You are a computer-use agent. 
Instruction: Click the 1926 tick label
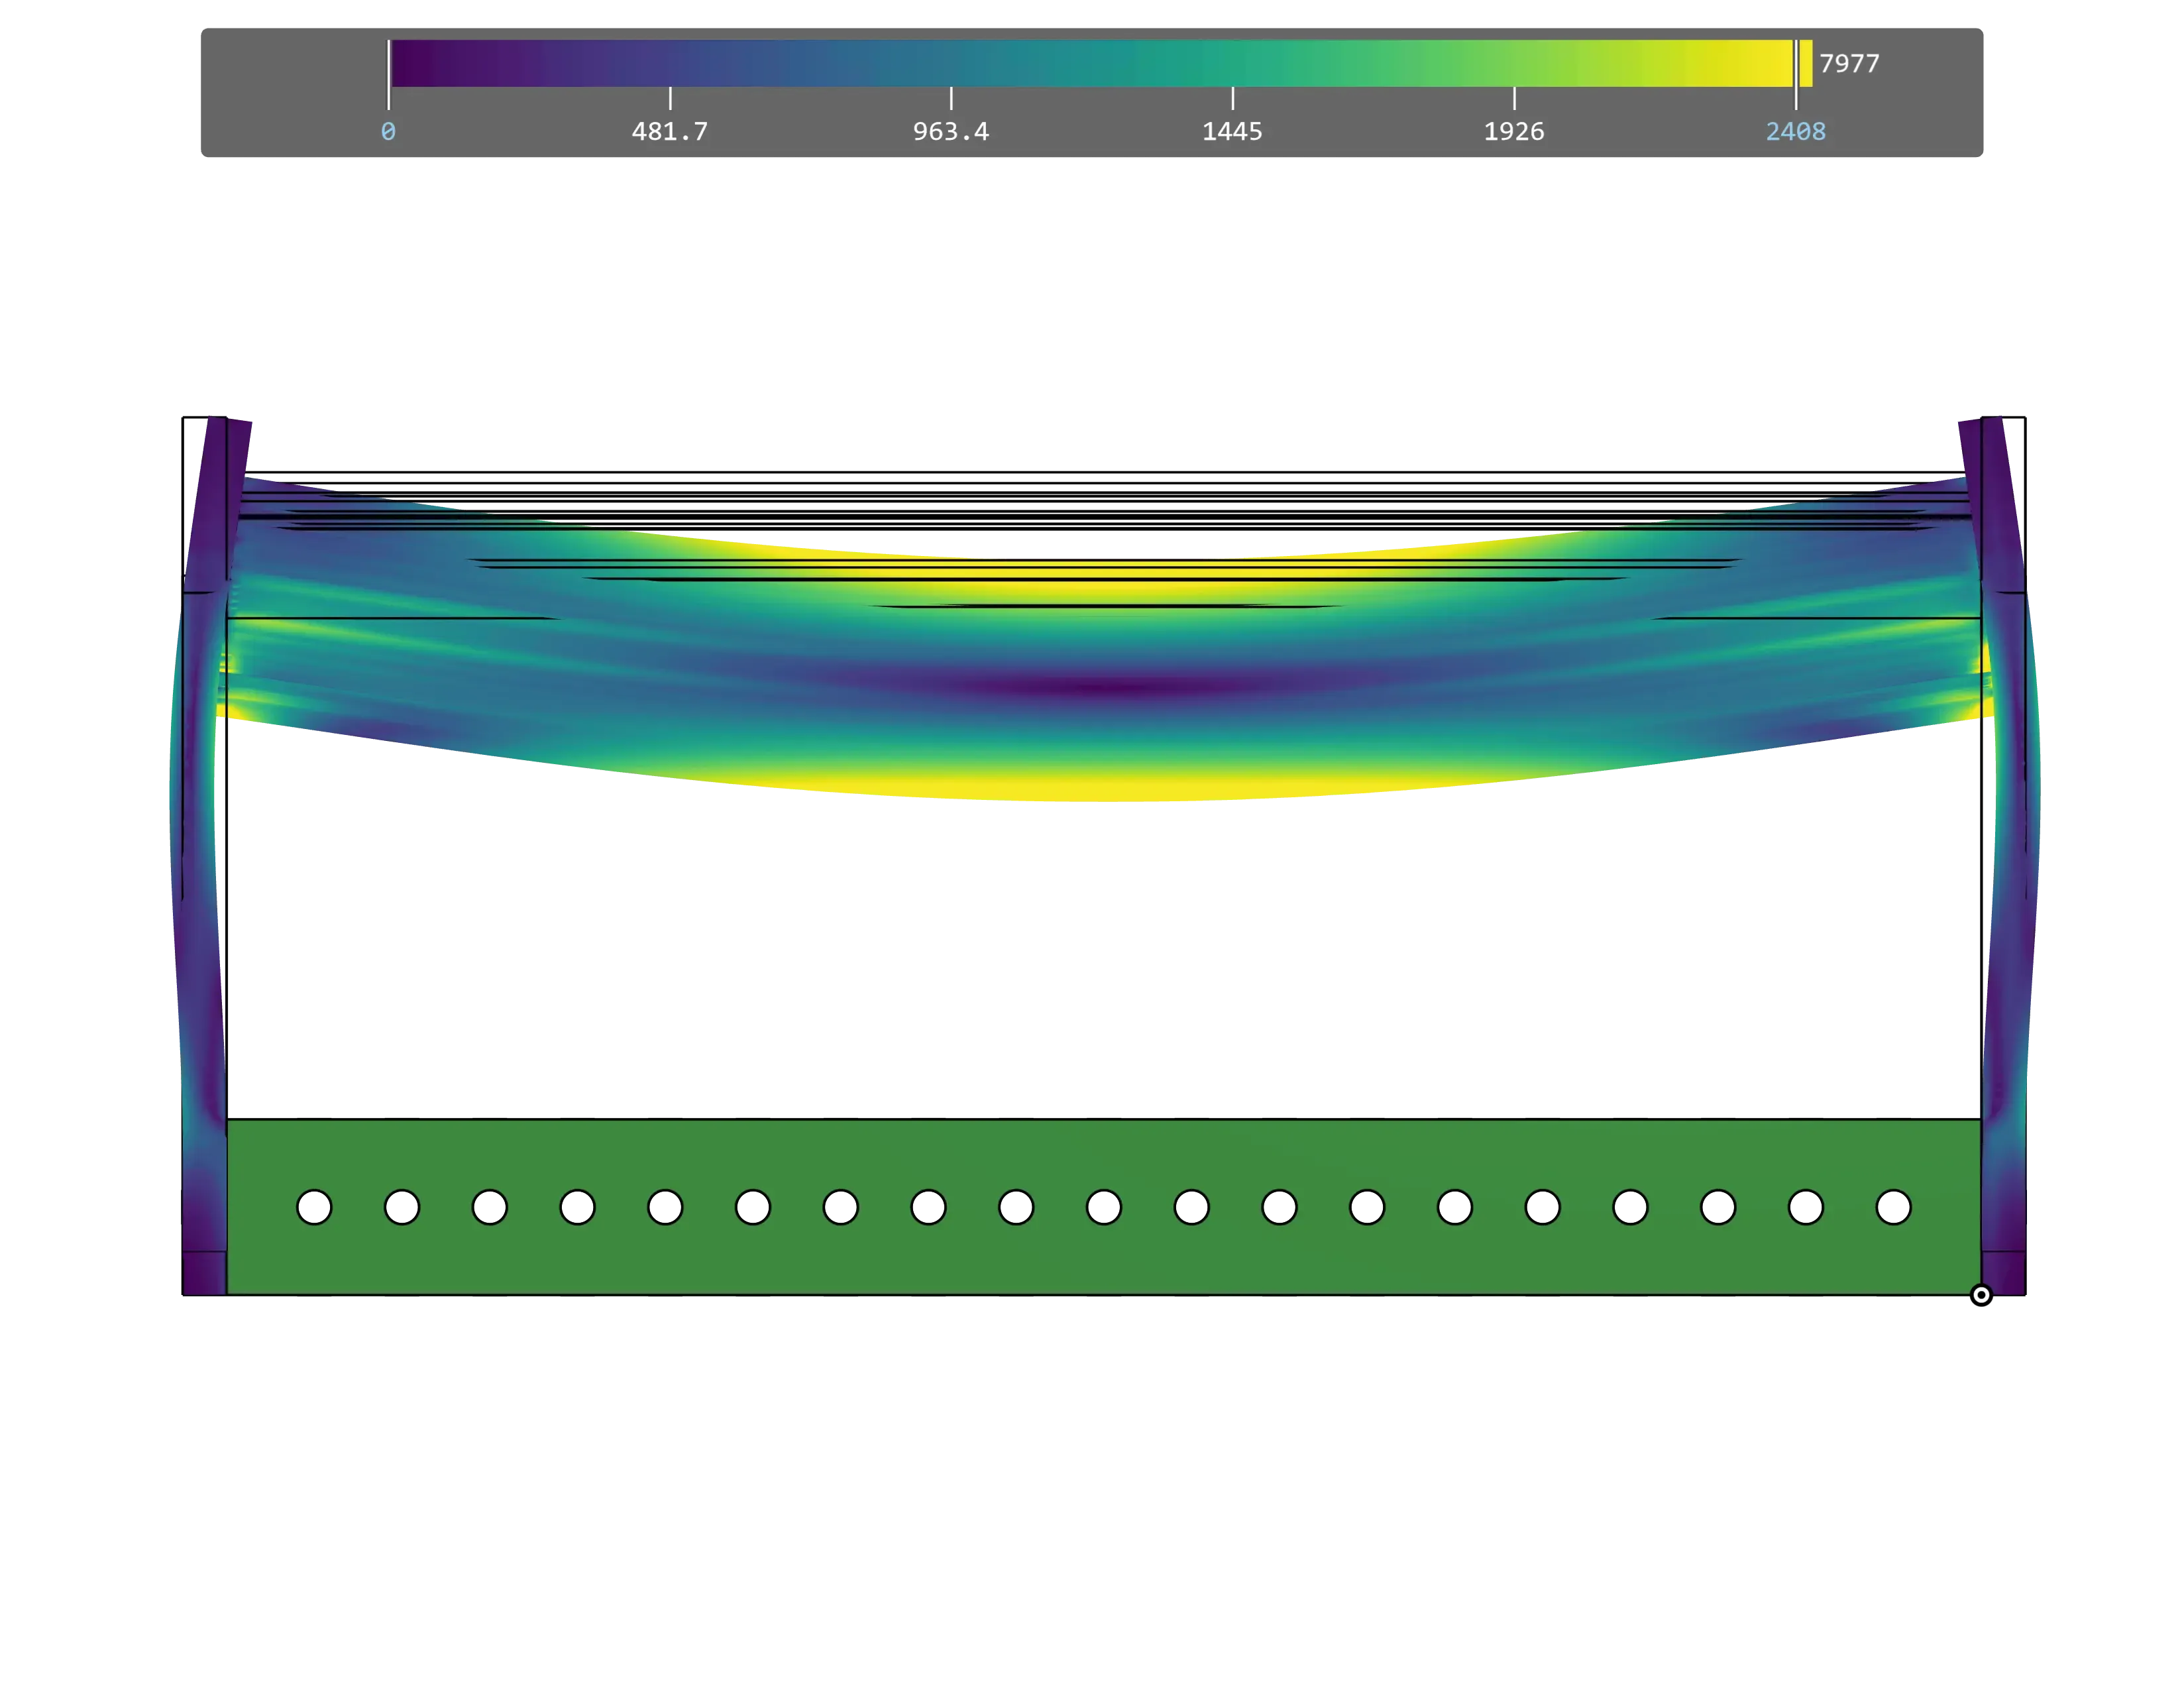[x=1513, y=132]
